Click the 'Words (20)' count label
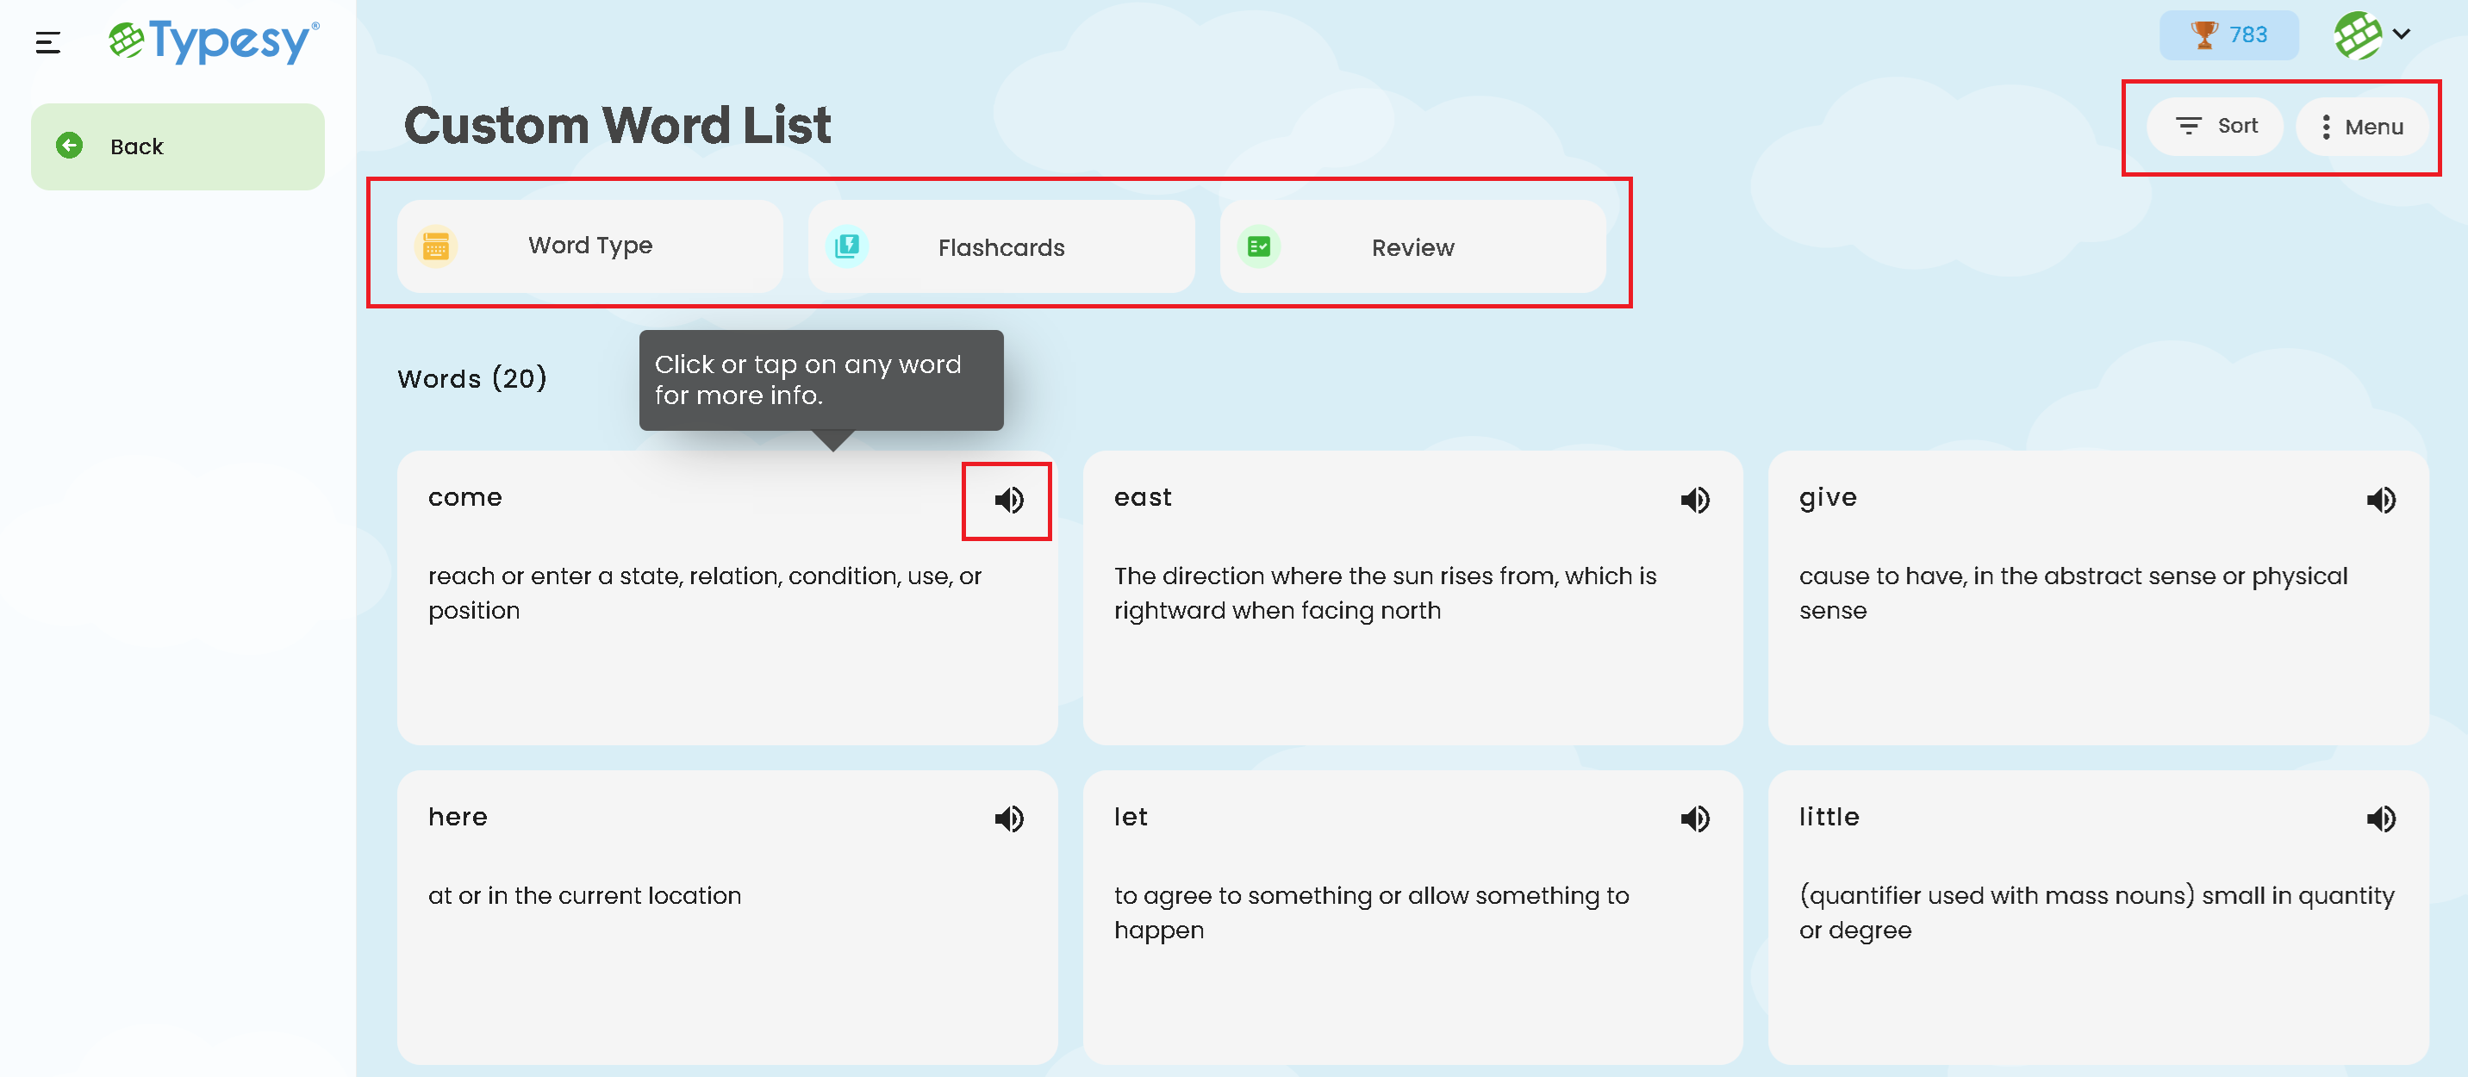The width and height of the screenshot is (2468, 1077). click(472, 378)
